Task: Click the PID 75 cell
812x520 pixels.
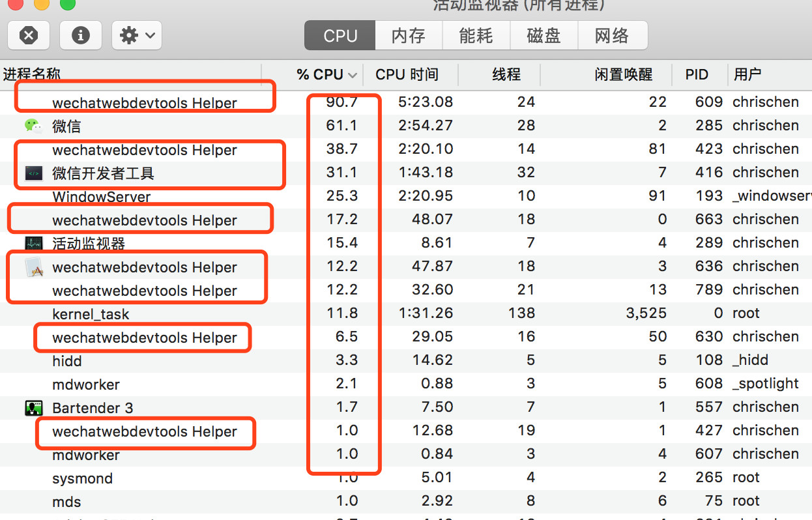Action: [x=714, y=500]
